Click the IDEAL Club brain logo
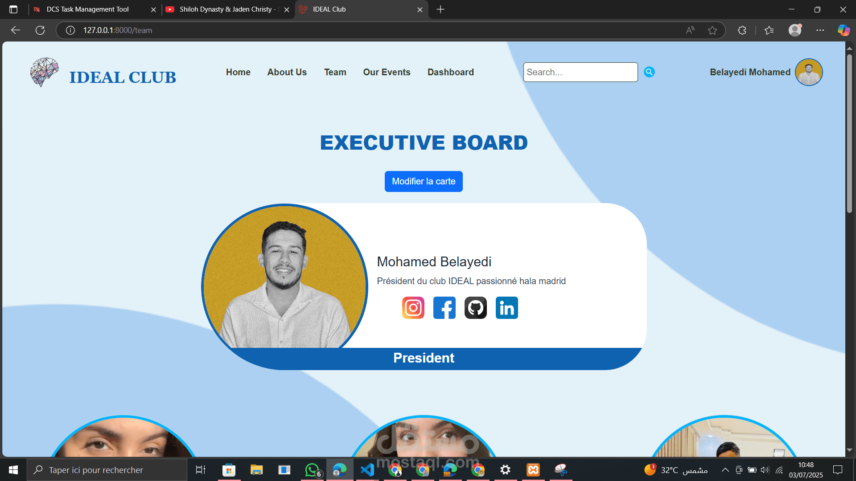This screenshot has height=481, width=856. [x=44, y=72]
